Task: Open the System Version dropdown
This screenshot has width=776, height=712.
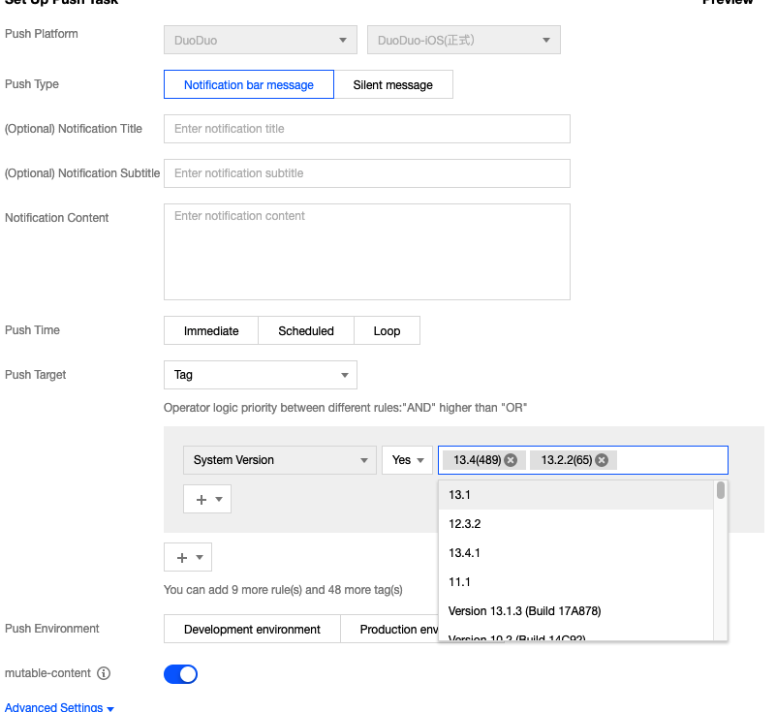Action: click(279, 460)
